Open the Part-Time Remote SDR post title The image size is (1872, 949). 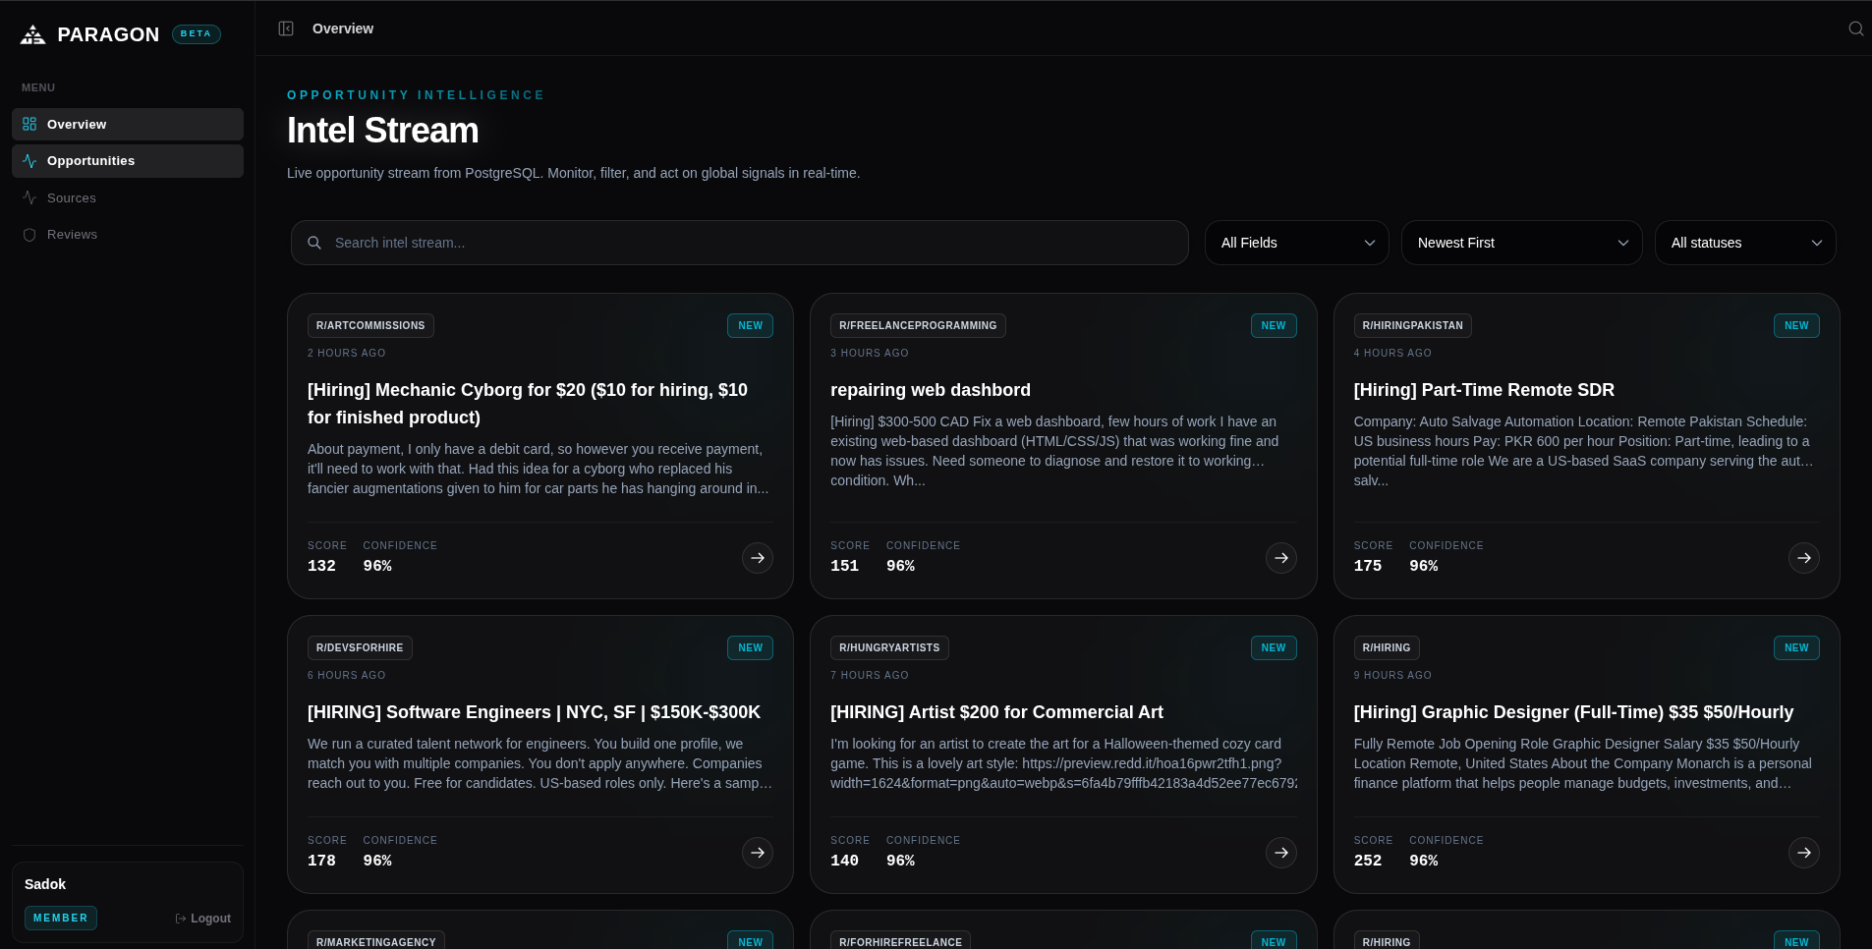click(x=1484, y=390)
